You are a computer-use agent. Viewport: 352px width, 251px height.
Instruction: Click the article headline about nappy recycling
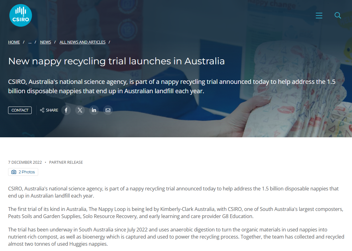pyautogui.click(x=116, y=61)
